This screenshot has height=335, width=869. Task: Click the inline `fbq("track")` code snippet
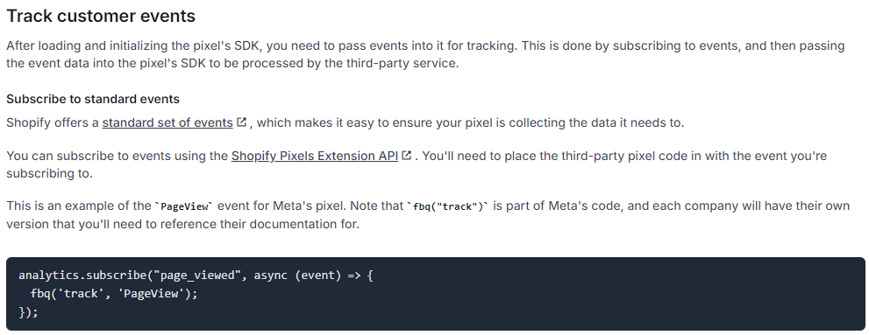[x=448, y=206]
